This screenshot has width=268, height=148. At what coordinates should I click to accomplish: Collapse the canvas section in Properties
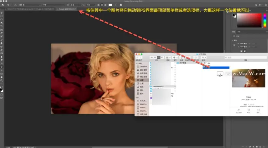[x=233, y=40]
